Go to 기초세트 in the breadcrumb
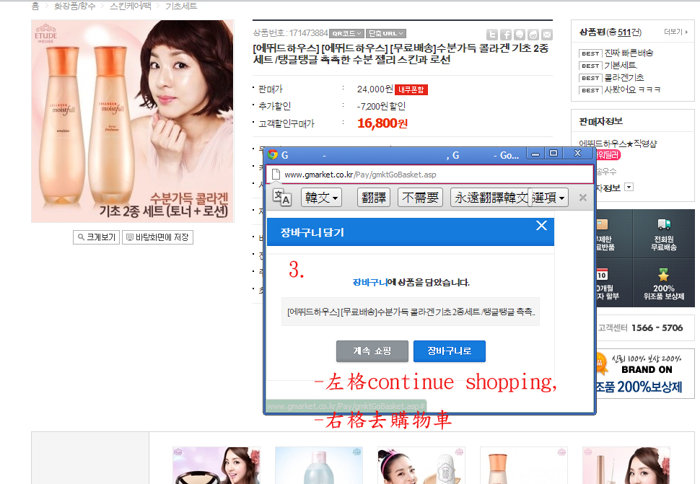700x484 pixels. 181,6
